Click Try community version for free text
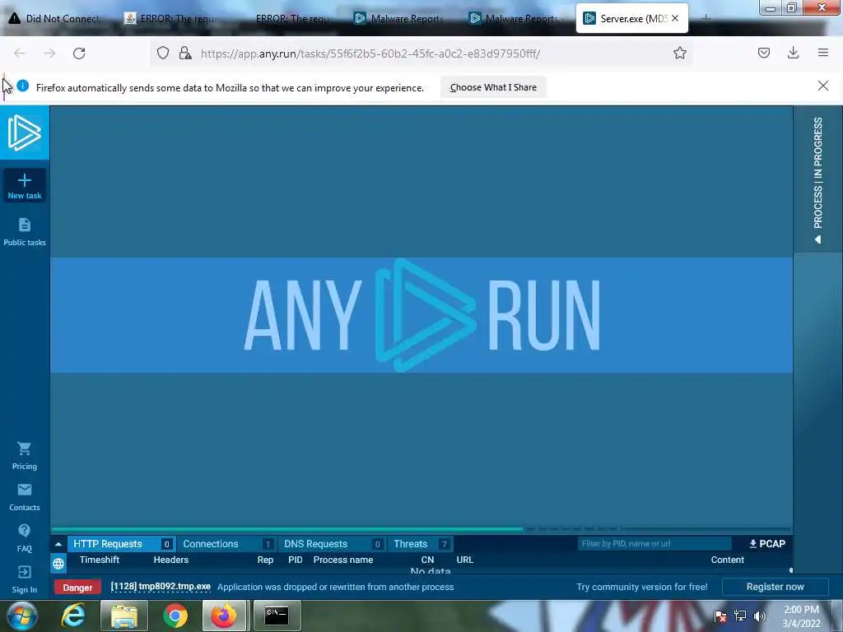Viewport: 843px width, 632px height. click(642, 587)
